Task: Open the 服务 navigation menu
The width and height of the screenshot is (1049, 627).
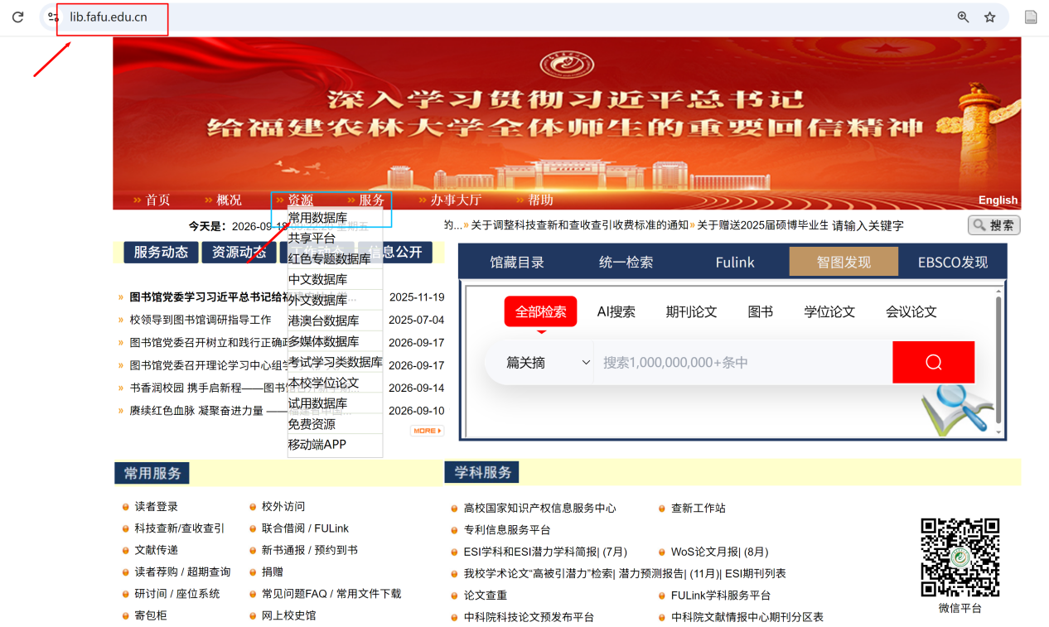Action: [371, 200]
